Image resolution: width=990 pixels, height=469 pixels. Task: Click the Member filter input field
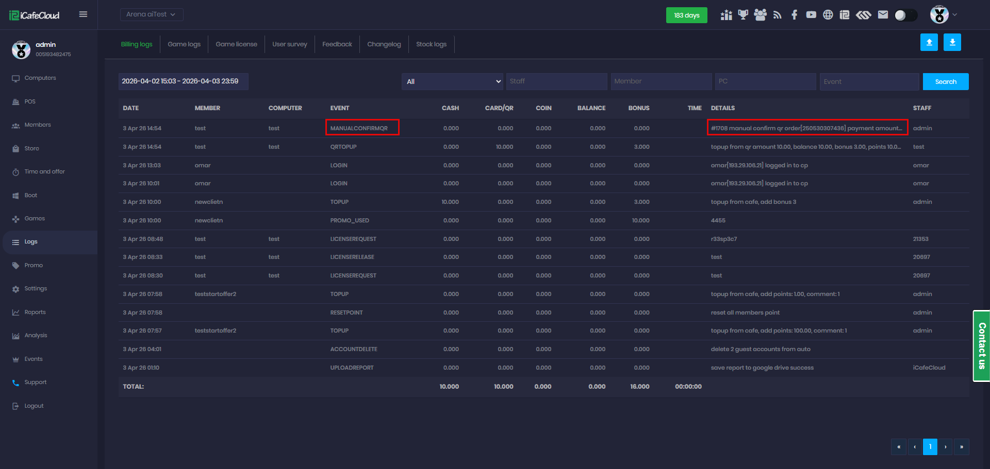(661, 81)
